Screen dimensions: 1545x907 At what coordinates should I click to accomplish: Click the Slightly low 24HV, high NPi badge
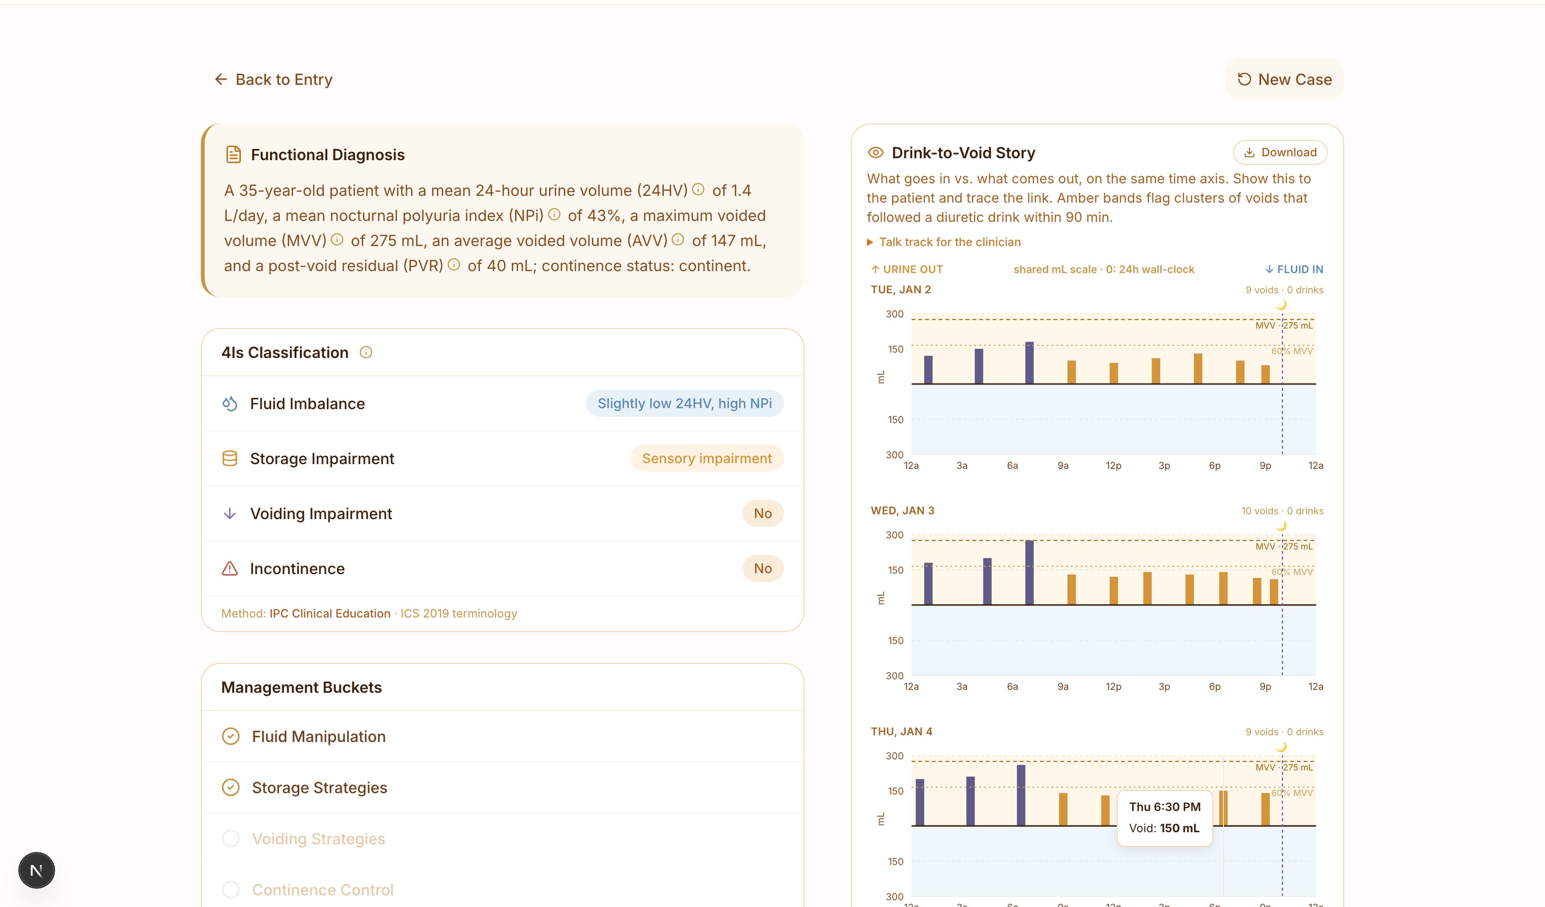[x=685, y=403]
